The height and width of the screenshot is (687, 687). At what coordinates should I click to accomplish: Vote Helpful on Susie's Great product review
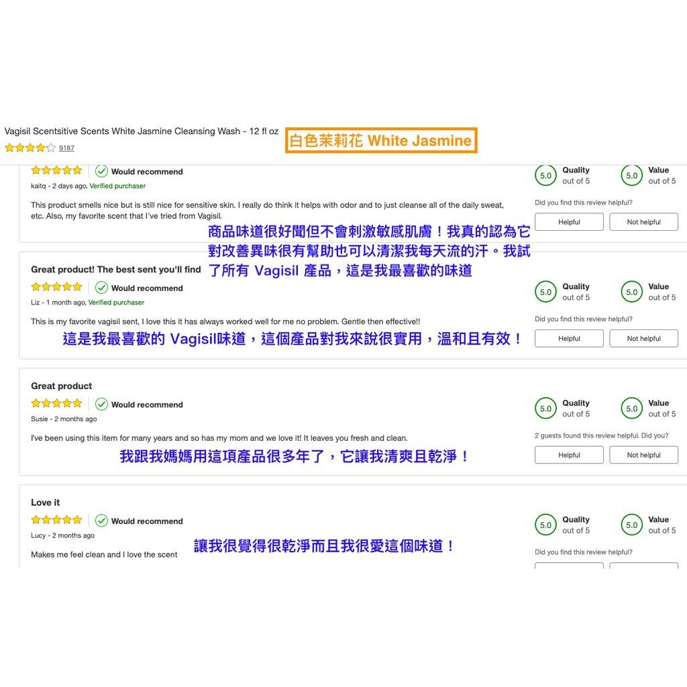[x=569, y=455]
